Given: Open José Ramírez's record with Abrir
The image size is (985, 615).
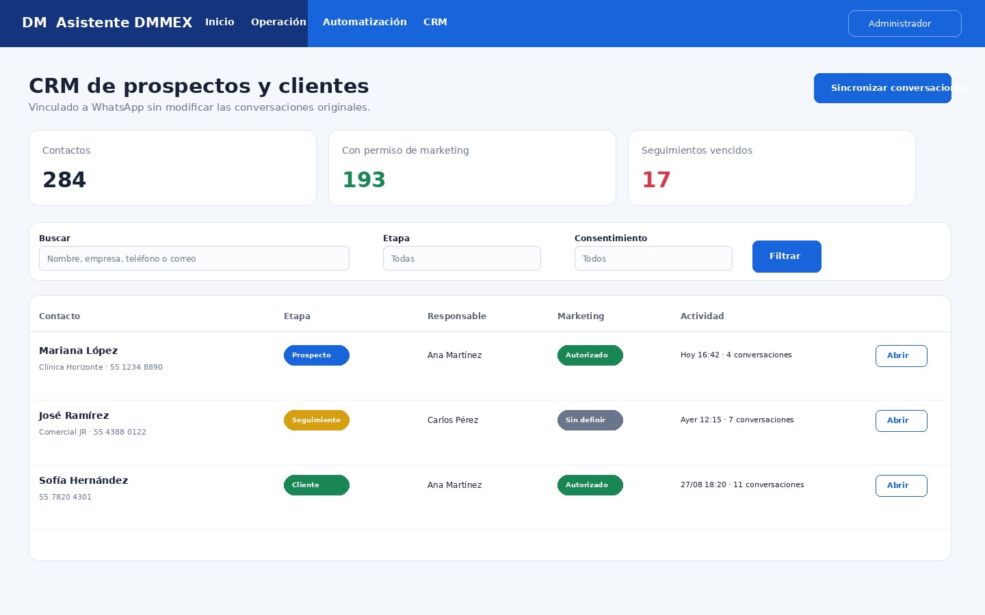Looking at the screenshot, I should coord(901,421).
